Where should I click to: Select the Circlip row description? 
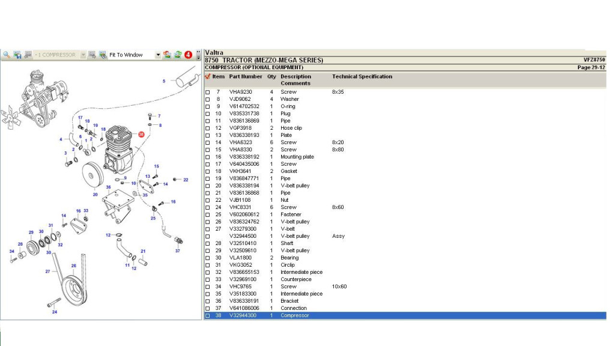click(x=288, y=265)
